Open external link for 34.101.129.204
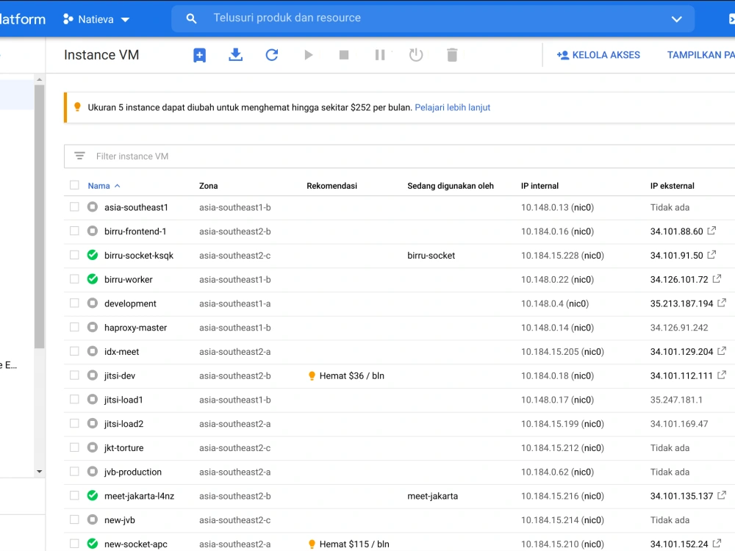 (722, 350)
